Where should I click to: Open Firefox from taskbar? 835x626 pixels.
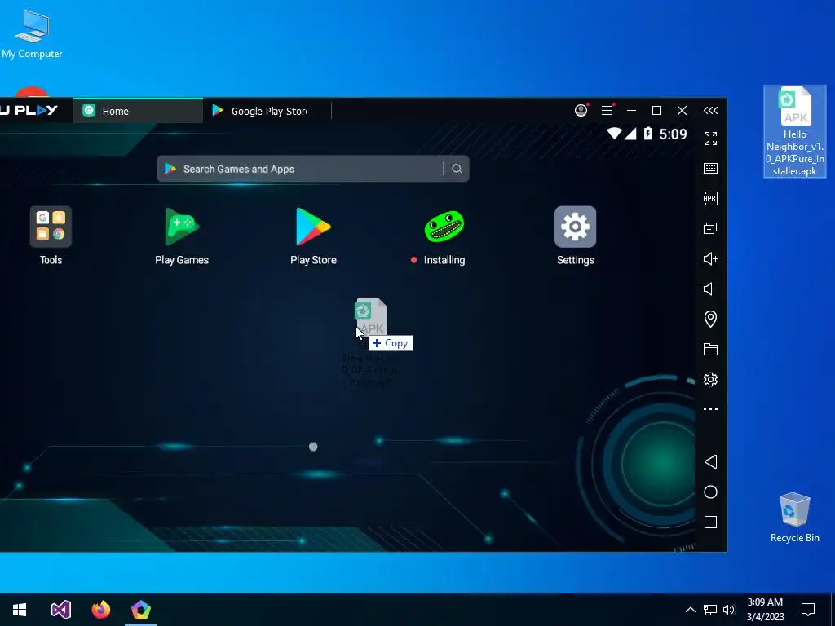(x=100, y=610)
